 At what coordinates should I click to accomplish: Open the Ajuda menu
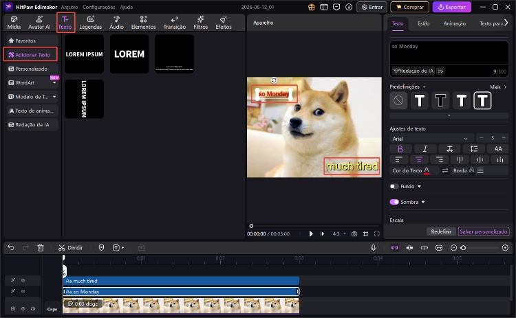click(x=127, y=7)
